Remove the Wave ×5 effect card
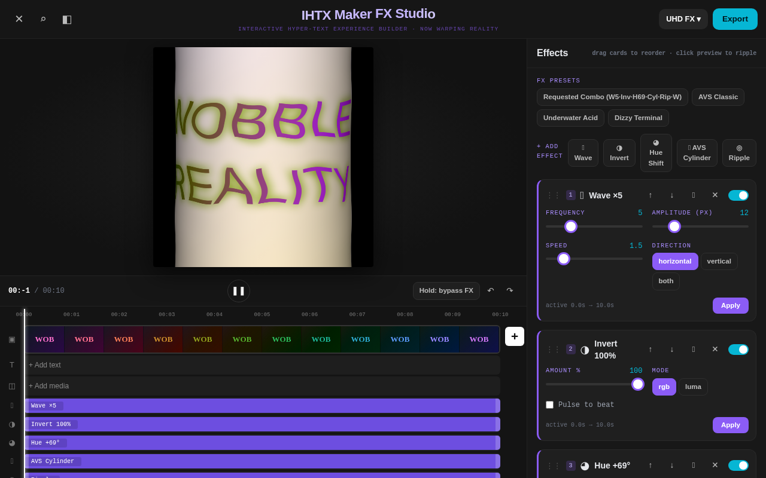Viewport: 766px width, 478px height. (715, 195)
